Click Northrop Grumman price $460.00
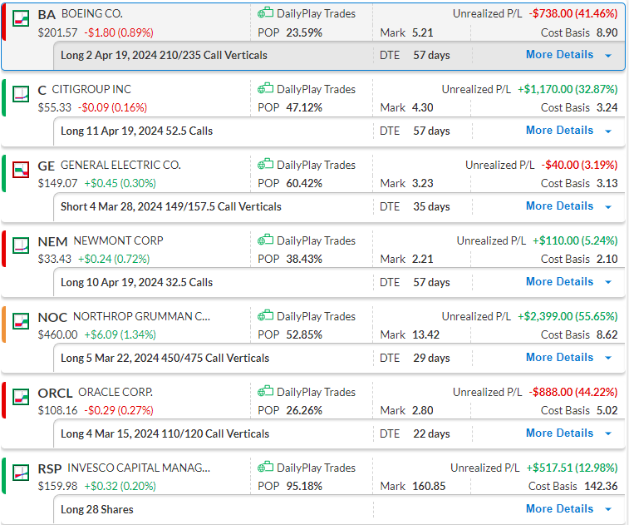 [58, 334]
